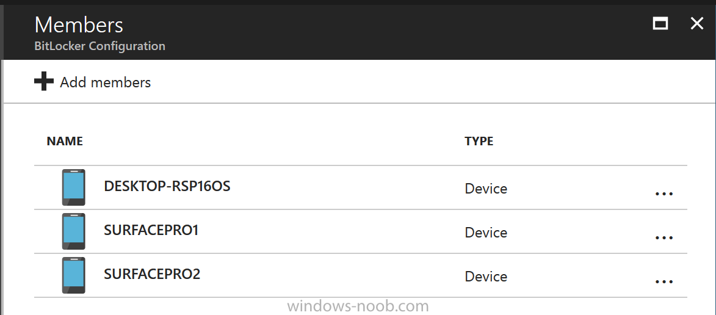Sort by the TYPE column header
The height and width of the screenshot is (315, 716).
click(x=479, y=141)
